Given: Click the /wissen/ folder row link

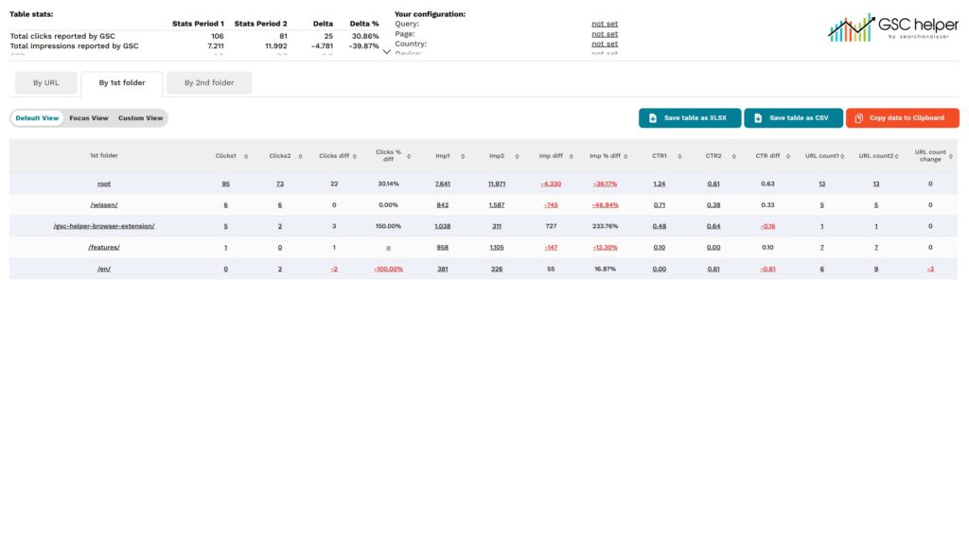Looking at the screenshot, I should 104,204.
